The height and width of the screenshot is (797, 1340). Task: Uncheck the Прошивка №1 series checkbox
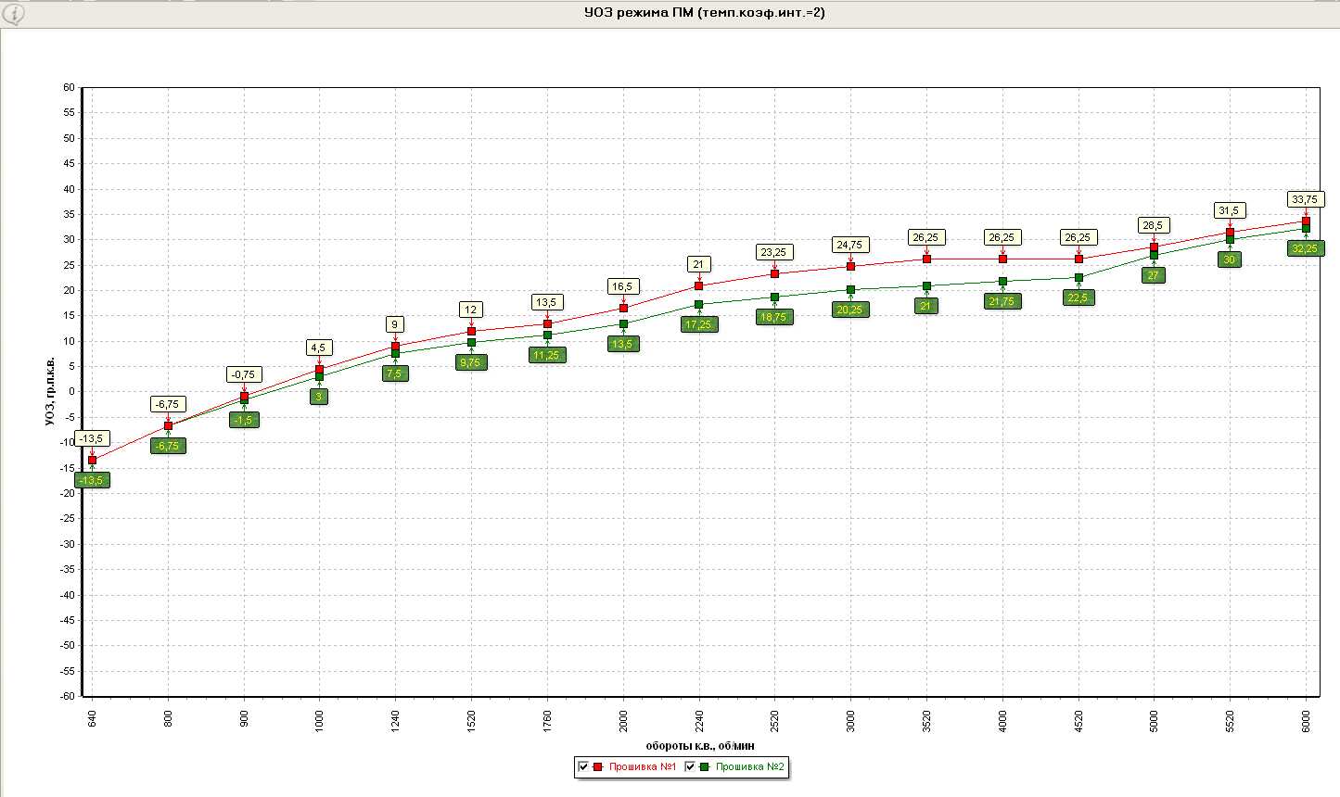(583, 766)
